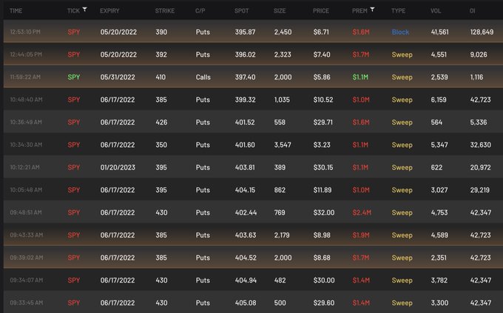This screenshot has height=313, width=503.
Task: Click price value $32.00
Action: point(324,213)
